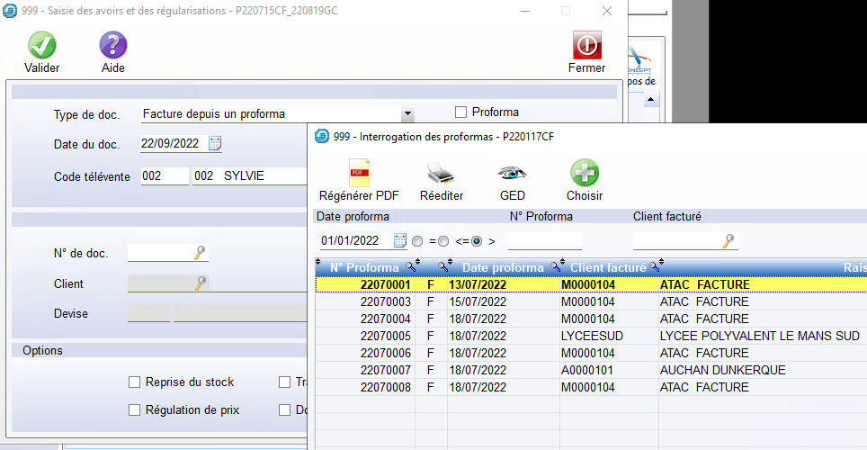Viewport: 867px width, 450px height.
Task: Click search icon in Client facturé filter
Action: [728, 240]
